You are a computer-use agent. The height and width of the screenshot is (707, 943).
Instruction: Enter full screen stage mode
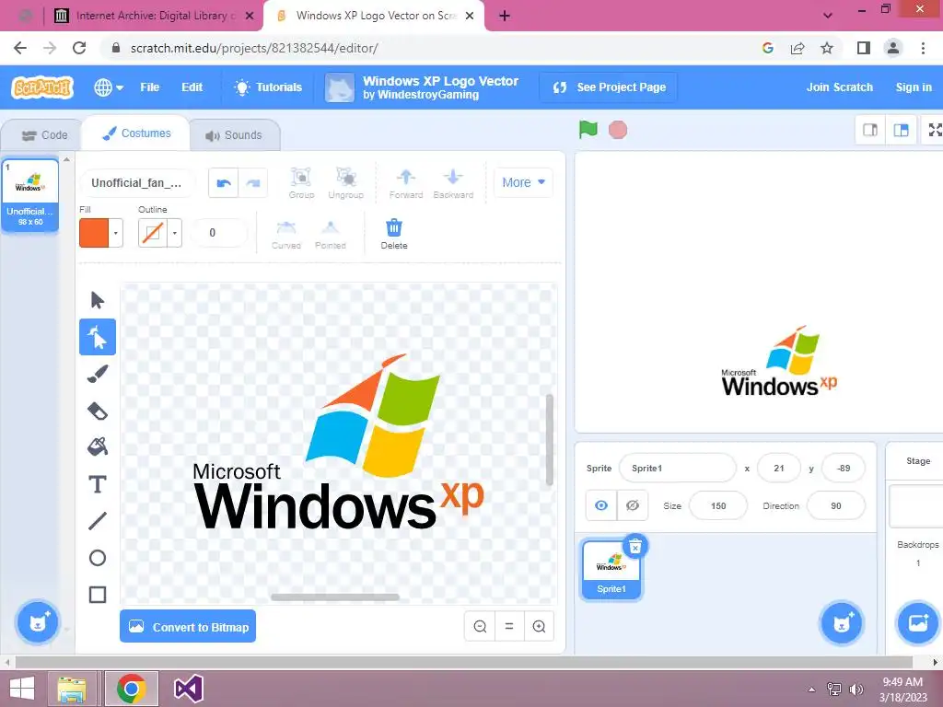tap(934, 130)
